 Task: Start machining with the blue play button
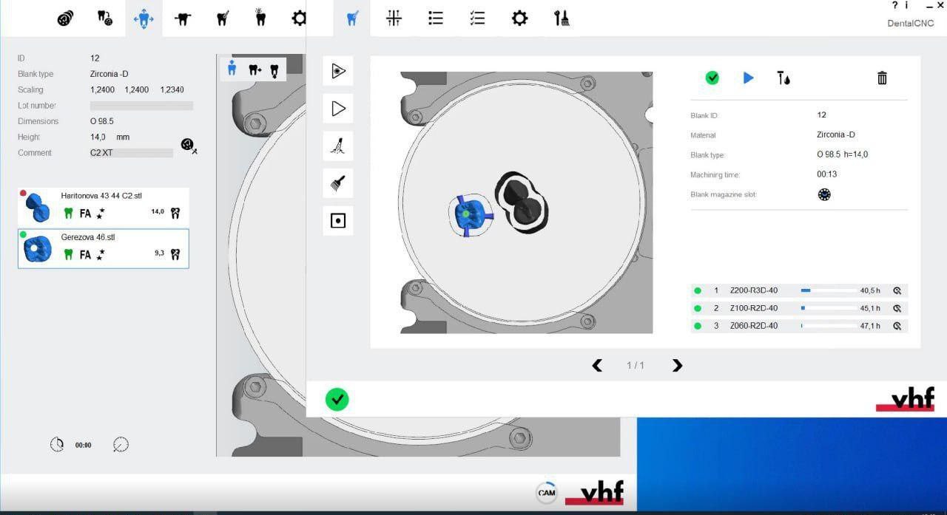748,78
